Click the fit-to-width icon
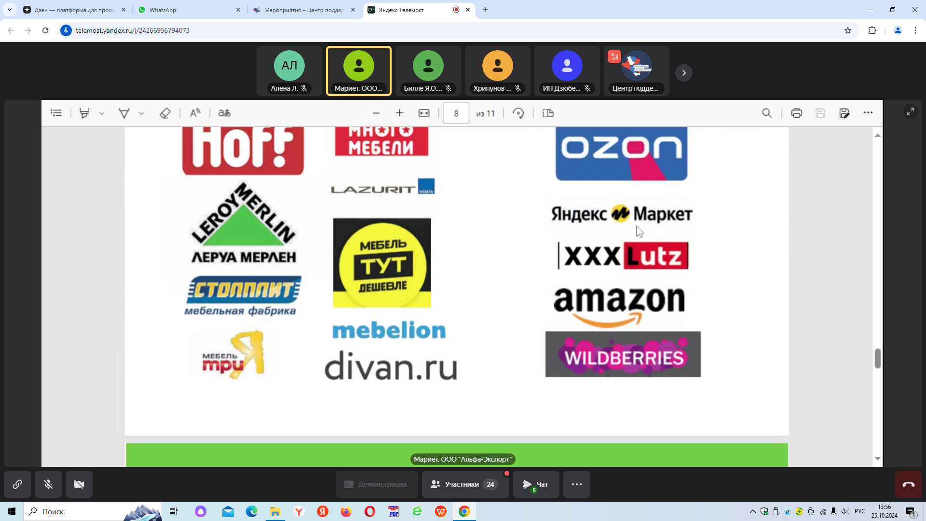 point(424,113)
